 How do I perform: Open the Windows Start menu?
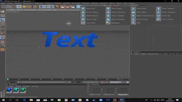tap(3, 100)
